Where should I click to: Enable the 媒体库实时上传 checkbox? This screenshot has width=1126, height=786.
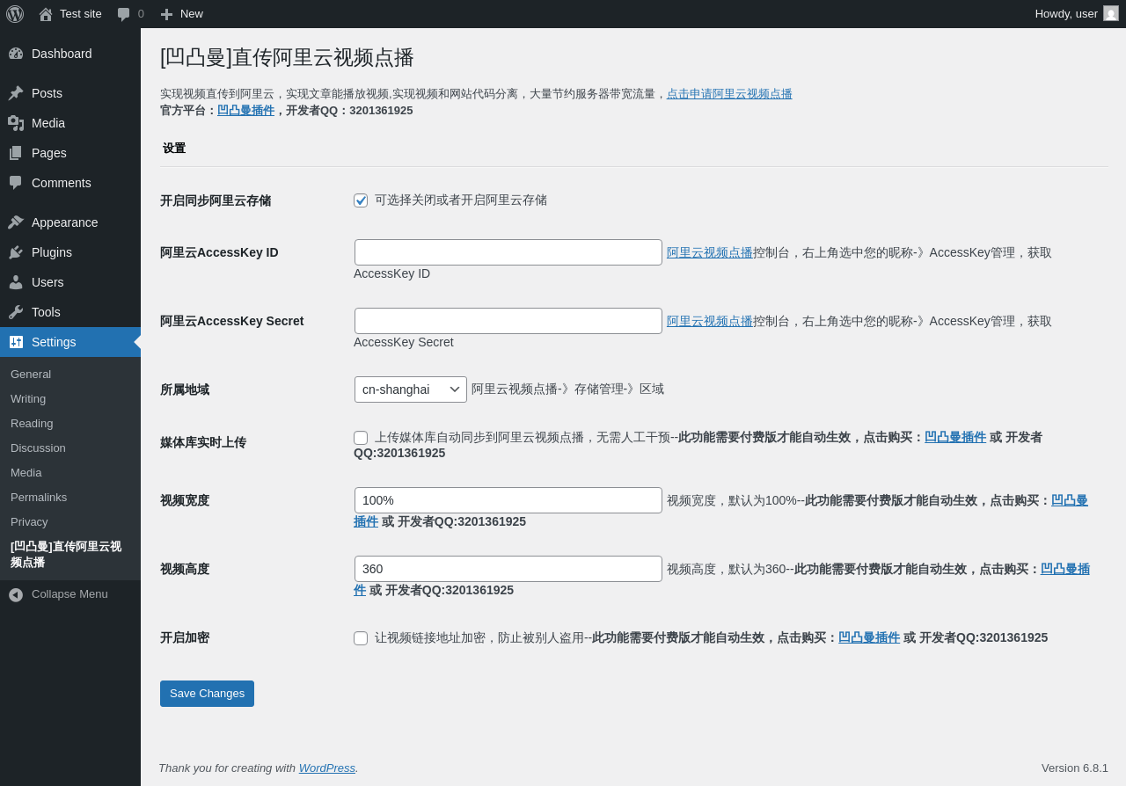361,438
